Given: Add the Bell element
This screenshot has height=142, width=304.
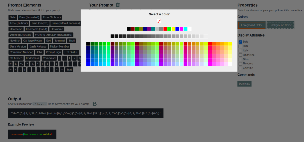Looking at the screenshot, I should tap(48, 41).
